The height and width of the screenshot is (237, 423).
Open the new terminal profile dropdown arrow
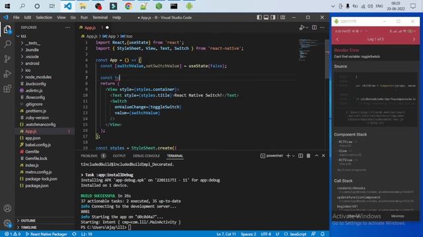[x=293, y=156]
